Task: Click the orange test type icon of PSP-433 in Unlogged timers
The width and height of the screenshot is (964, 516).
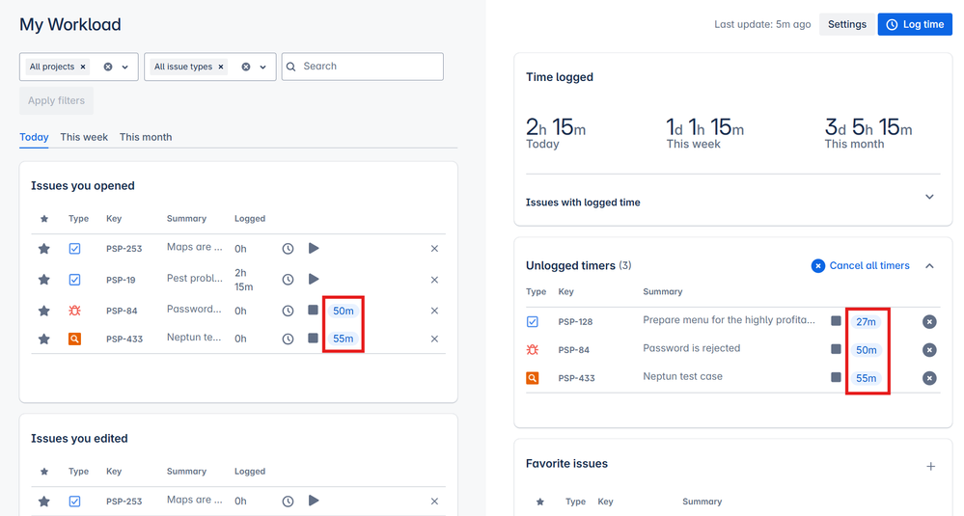Action: click(x=533, y=378)
